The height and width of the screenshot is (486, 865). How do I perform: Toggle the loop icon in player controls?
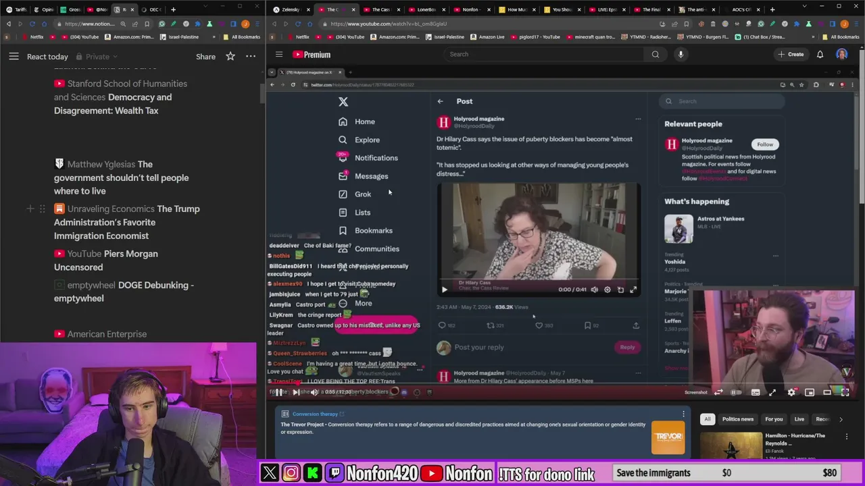[x=718, y=392]
